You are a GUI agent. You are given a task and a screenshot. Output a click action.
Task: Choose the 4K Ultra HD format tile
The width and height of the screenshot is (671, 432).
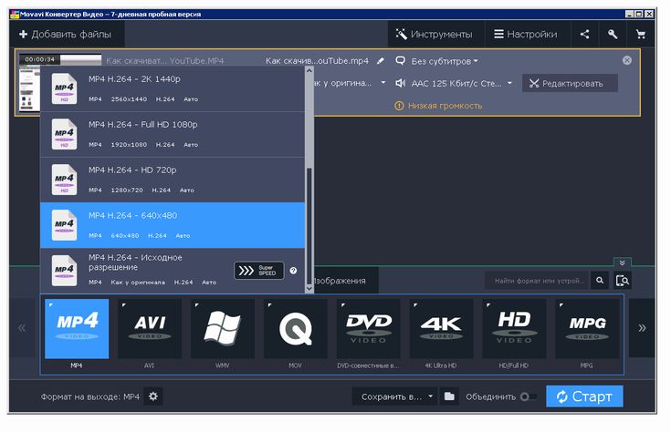click(x=442, y=329)
